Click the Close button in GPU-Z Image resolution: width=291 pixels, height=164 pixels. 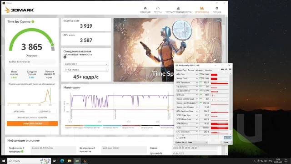pos(226,142)
